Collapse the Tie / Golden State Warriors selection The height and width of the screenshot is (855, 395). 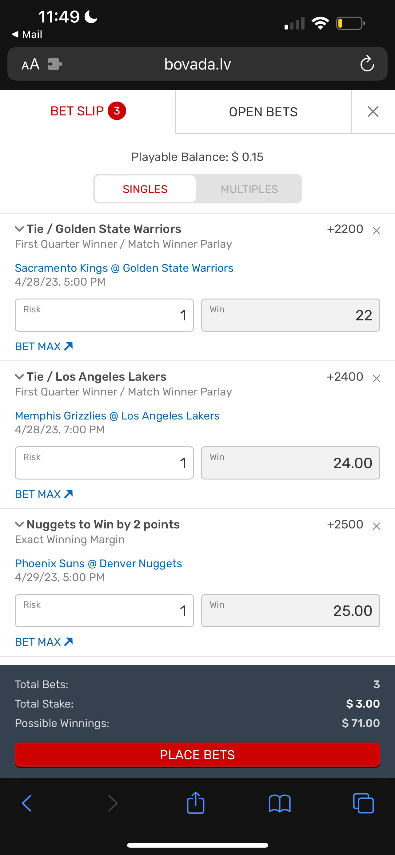point(20,229)
